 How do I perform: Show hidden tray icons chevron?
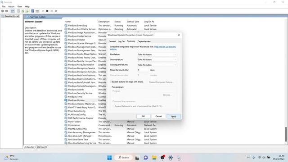click(x=248, y=157)
